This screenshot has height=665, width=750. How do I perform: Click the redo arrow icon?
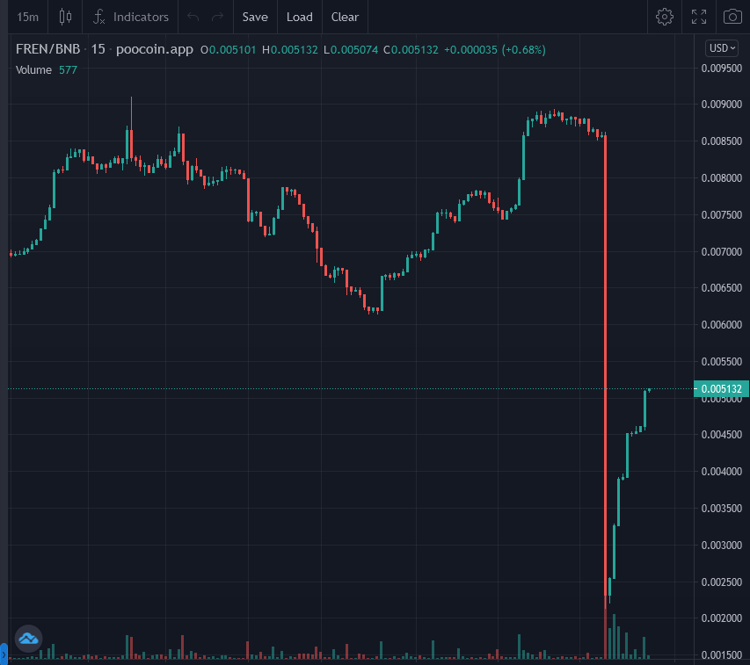[x=218, y=18]
